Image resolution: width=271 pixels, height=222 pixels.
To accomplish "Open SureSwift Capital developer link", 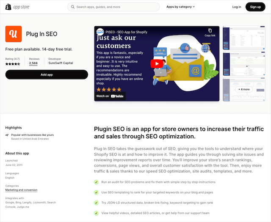I will (x=61, y=63).
